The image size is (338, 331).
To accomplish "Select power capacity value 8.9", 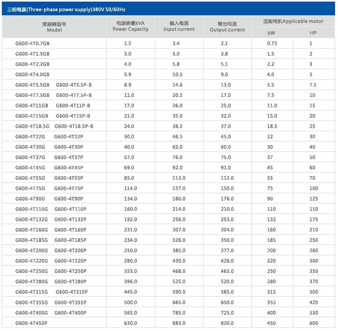I will (128, 85).
